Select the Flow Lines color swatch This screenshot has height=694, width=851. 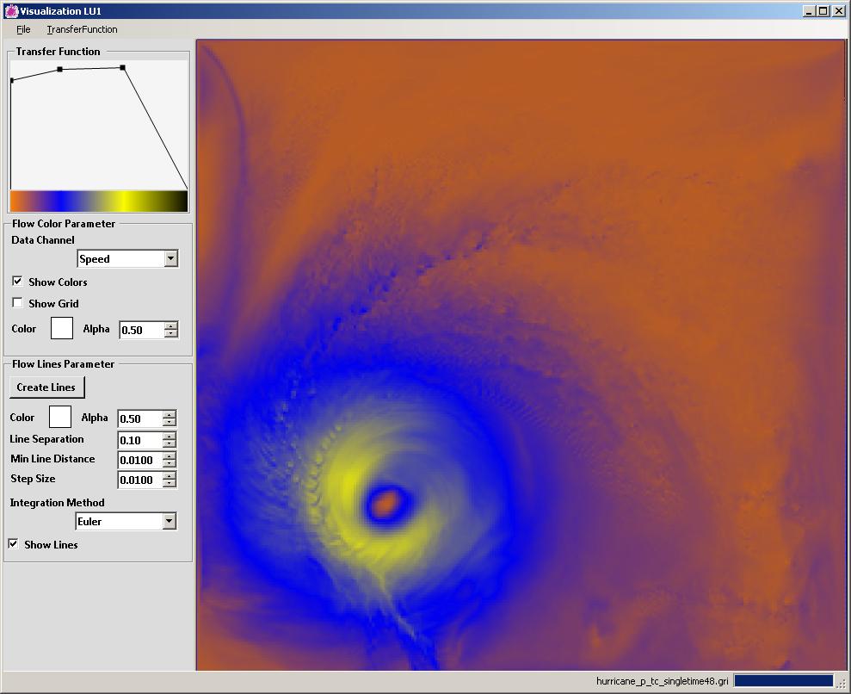click(x=60, y=418)
